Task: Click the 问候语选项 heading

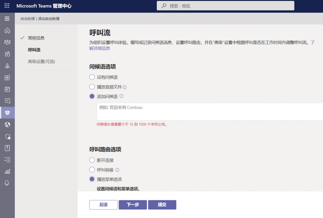Action: (103, 67)
